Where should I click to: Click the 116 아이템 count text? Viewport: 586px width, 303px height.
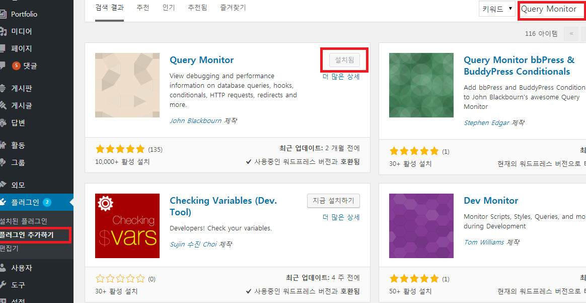click(x=541, y=34)
